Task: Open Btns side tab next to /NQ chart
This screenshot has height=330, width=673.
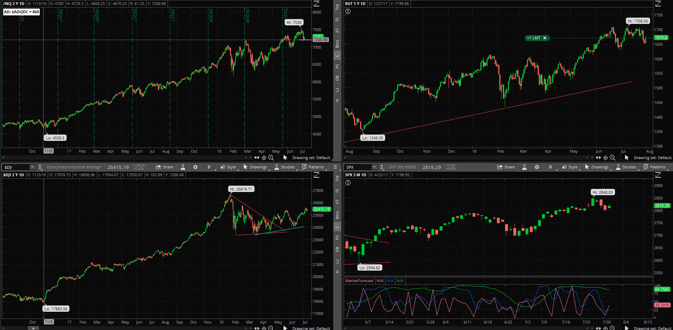Action: point(337,44)
